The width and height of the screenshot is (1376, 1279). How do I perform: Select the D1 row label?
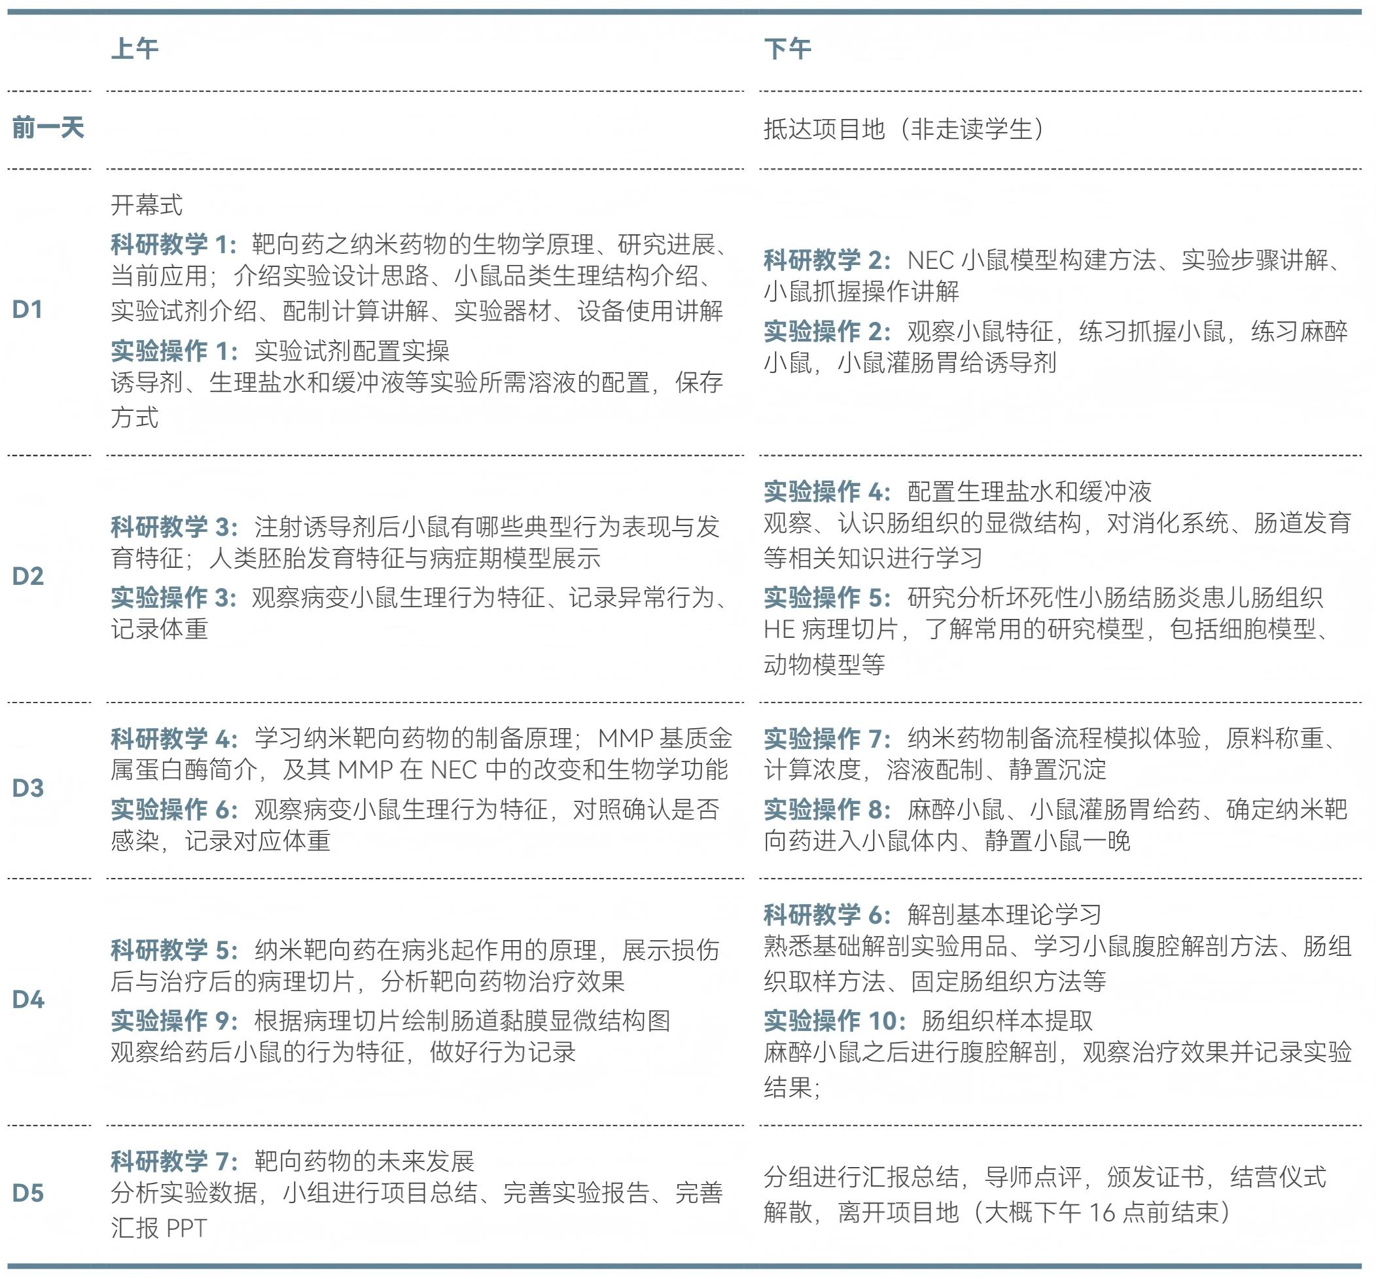click(x=27, y=310)
